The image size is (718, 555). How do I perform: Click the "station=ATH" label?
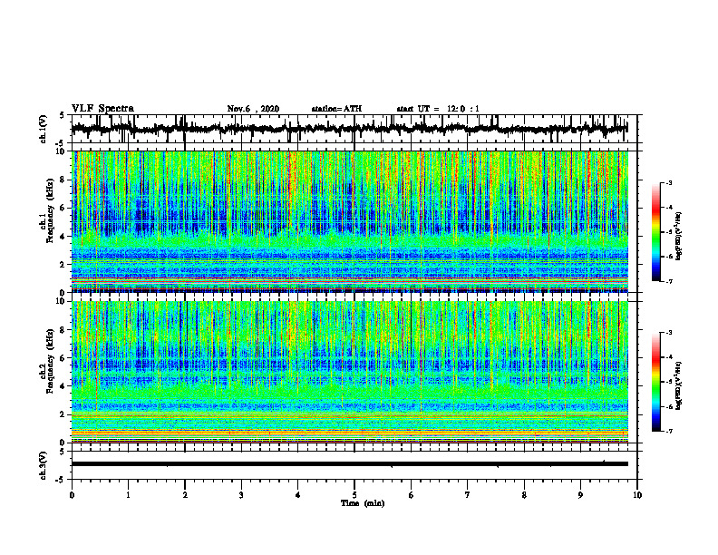[336, 109]
